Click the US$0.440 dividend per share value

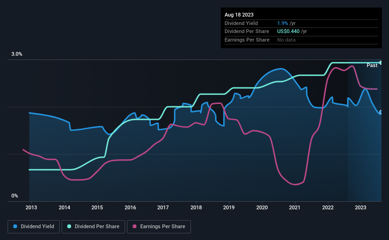pos(288,32)
